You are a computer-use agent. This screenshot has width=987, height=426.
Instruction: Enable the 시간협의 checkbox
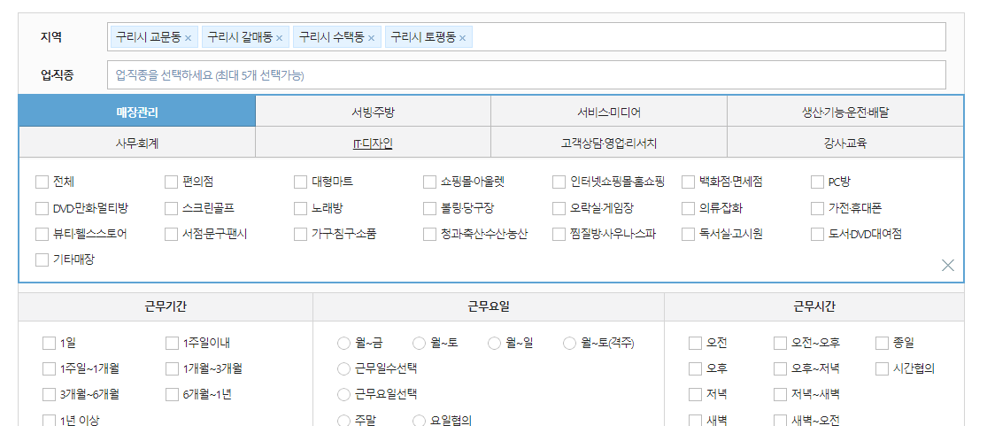point(882,368)
